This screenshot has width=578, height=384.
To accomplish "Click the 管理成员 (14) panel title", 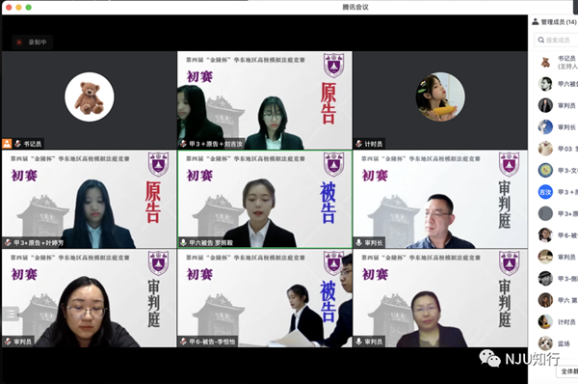I will (x=559, y=22).
